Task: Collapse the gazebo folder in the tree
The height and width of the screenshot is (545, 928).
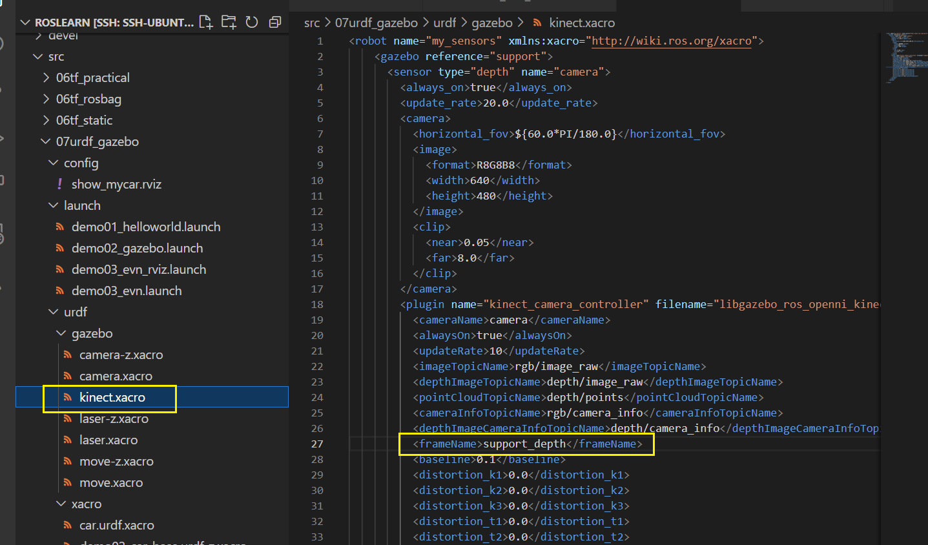Action: (x=61, y=333)
